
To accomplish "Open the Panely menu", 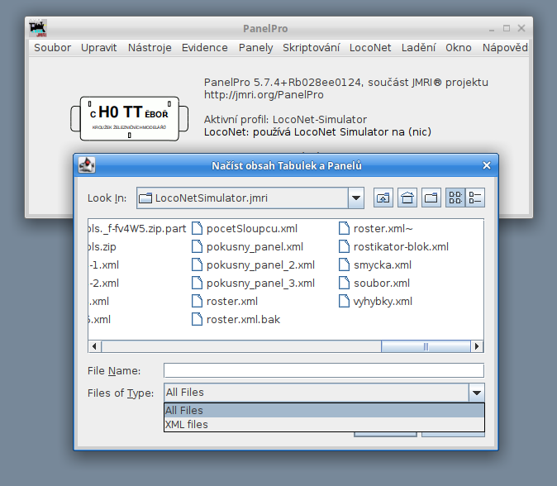I will pyautogui.click(x=255, y=48).
